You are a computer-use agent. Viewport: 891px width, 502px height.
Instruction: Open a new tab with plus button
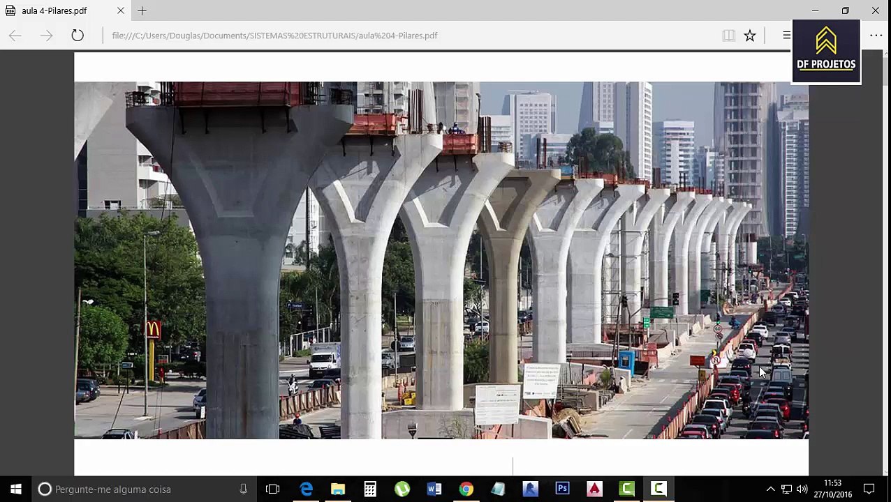point(142,10)
